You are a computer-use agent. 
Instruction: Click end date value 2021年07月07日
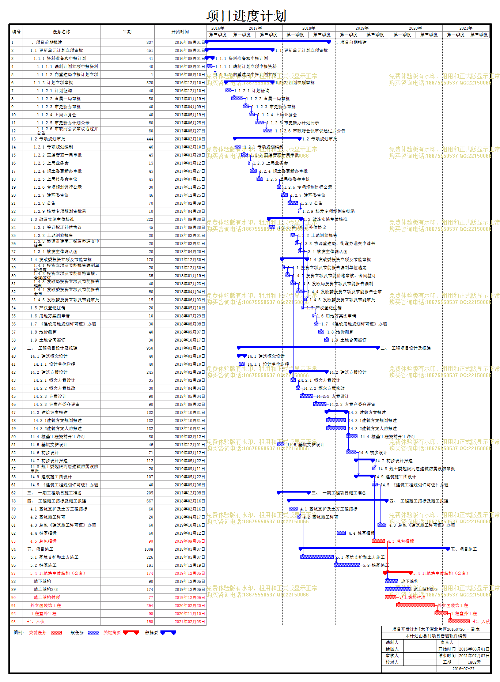(474, 656)
